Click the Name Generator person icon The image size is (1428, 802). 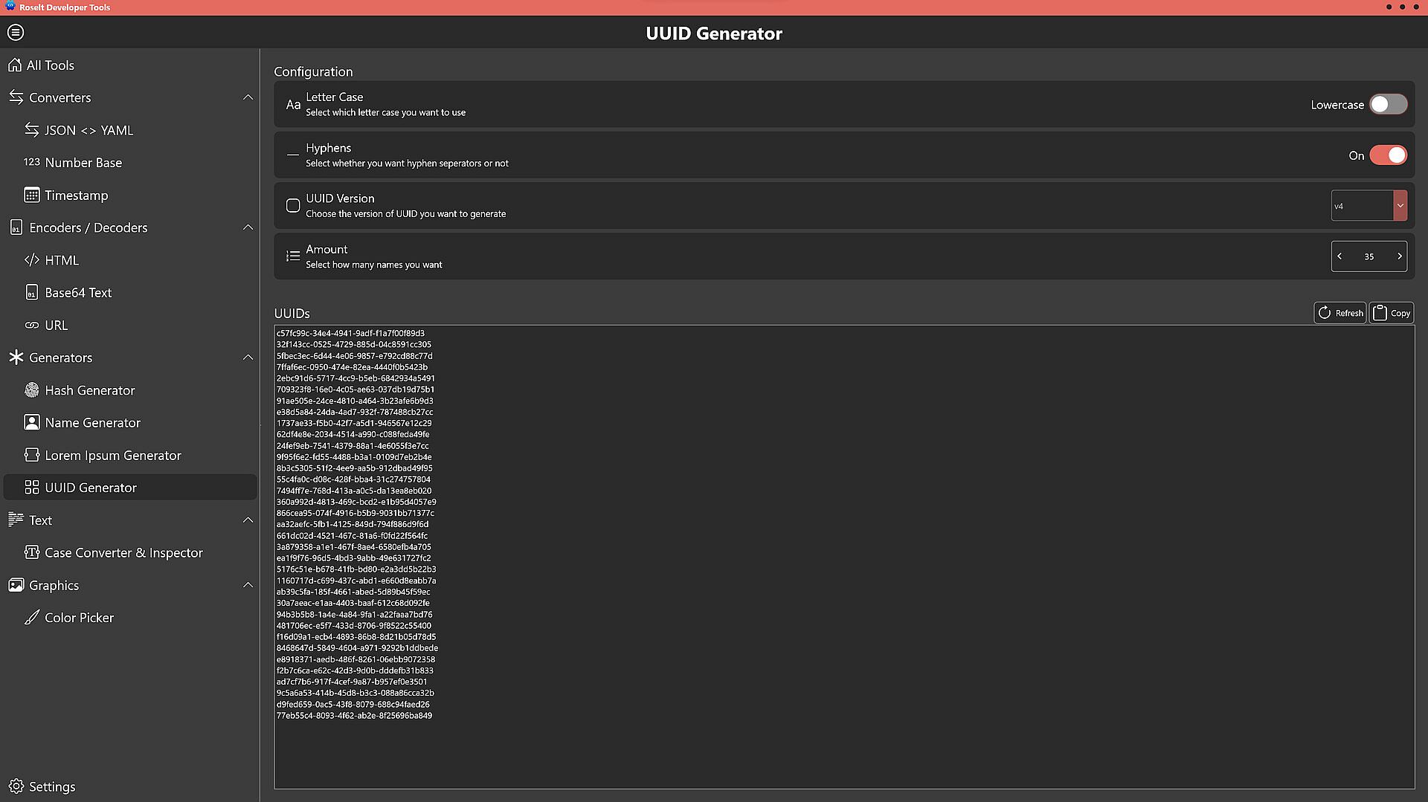(x=31, y=423)
